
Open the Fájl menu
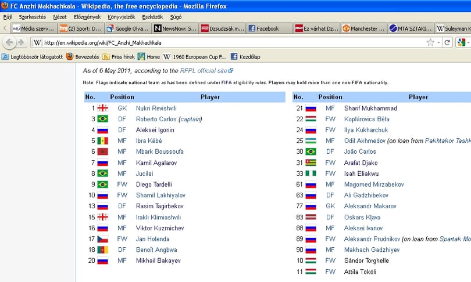tap(8, 17)
